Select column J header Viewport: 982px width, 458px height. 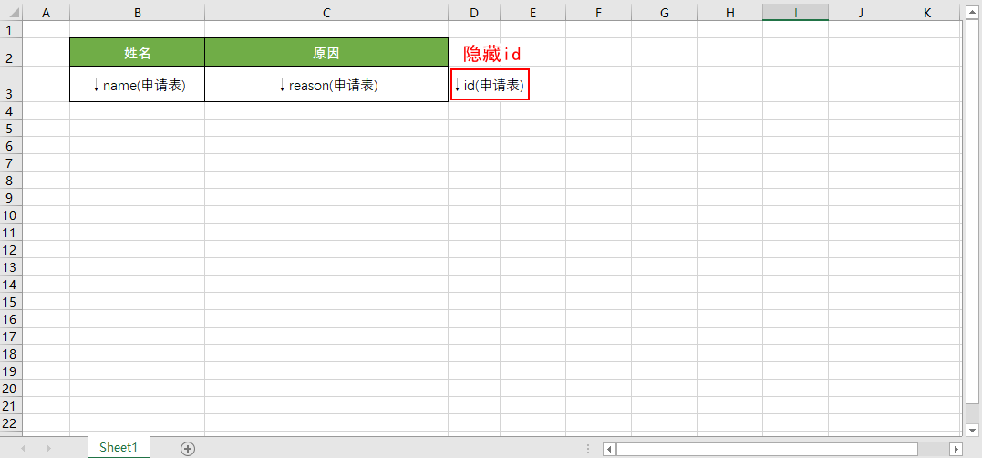[x=861, y=12]
